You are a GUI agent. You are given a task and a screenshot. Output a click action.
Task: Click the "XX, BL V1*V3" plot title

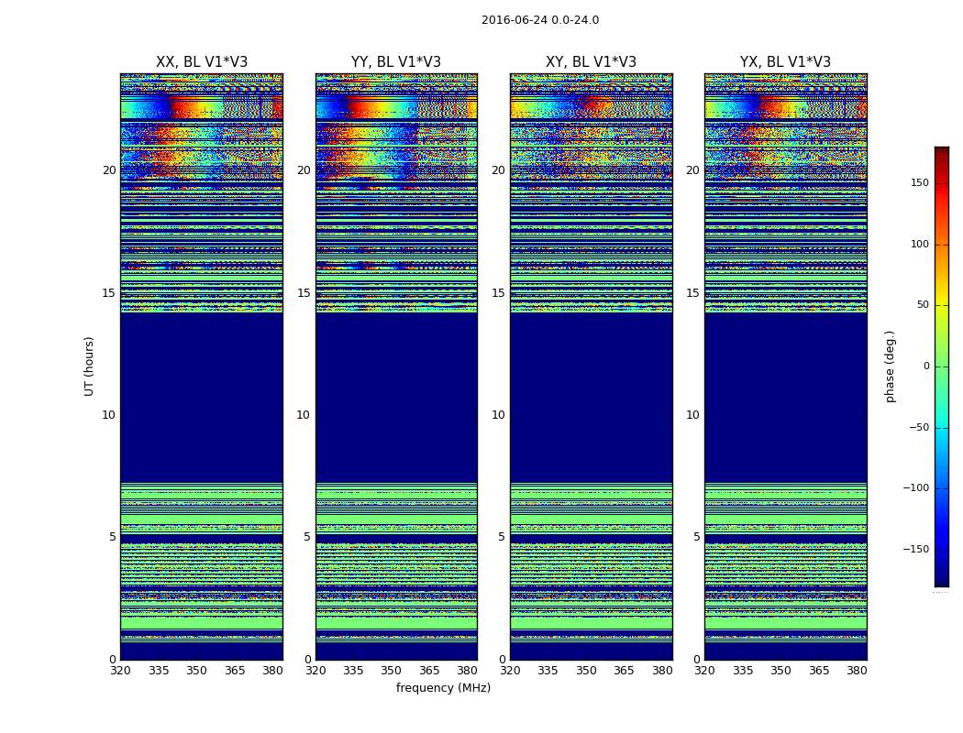tap(201, 62)
